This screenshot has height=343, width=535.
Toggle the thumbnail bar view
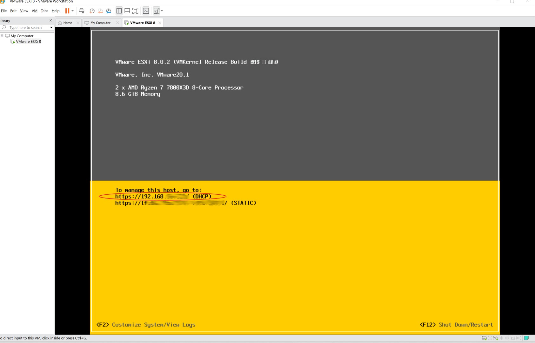(x=127, y=11)
